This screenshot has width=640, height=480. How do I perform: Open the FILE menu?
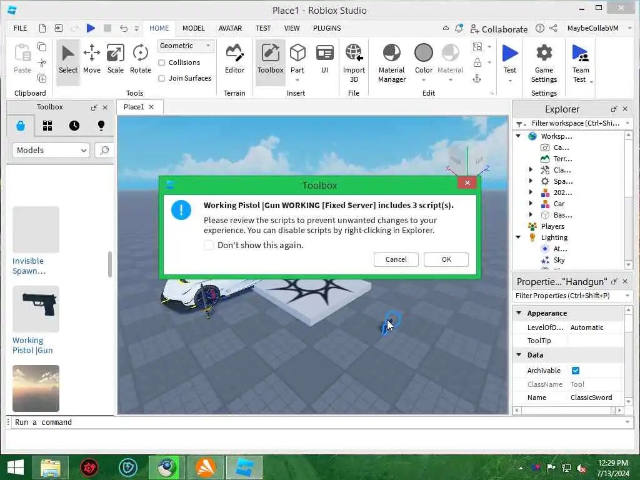coord(21,28)
